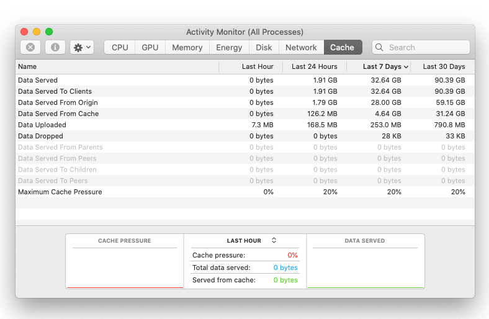Click the 33 KB dropped value
This screenshot has height=319, width=489.
[x=455, y=137]
